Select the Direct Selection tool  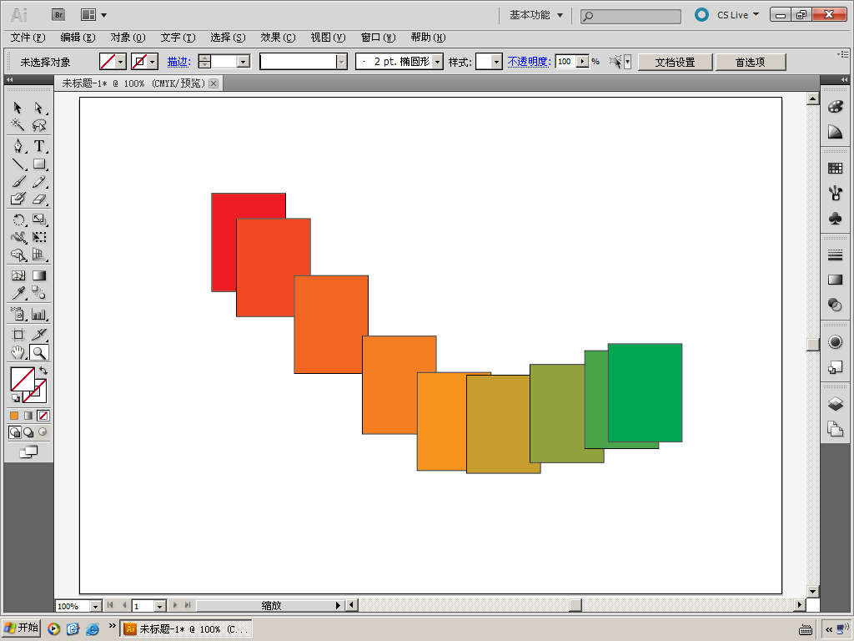click(x=38, y=108)
